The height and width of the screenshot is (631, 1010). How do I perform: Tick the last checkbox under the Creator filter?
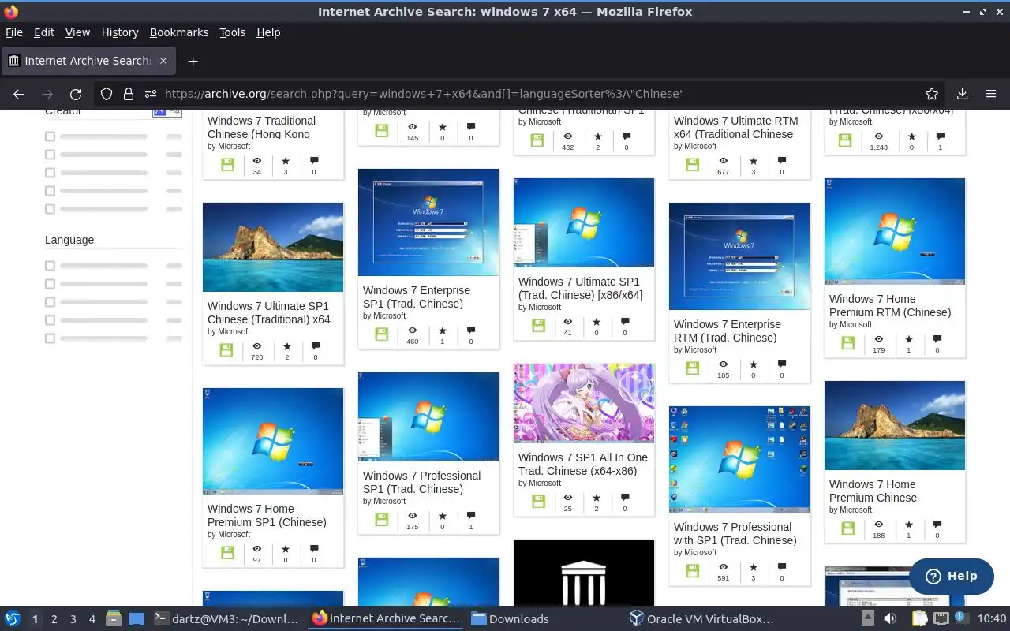click(x=50, y=209)
